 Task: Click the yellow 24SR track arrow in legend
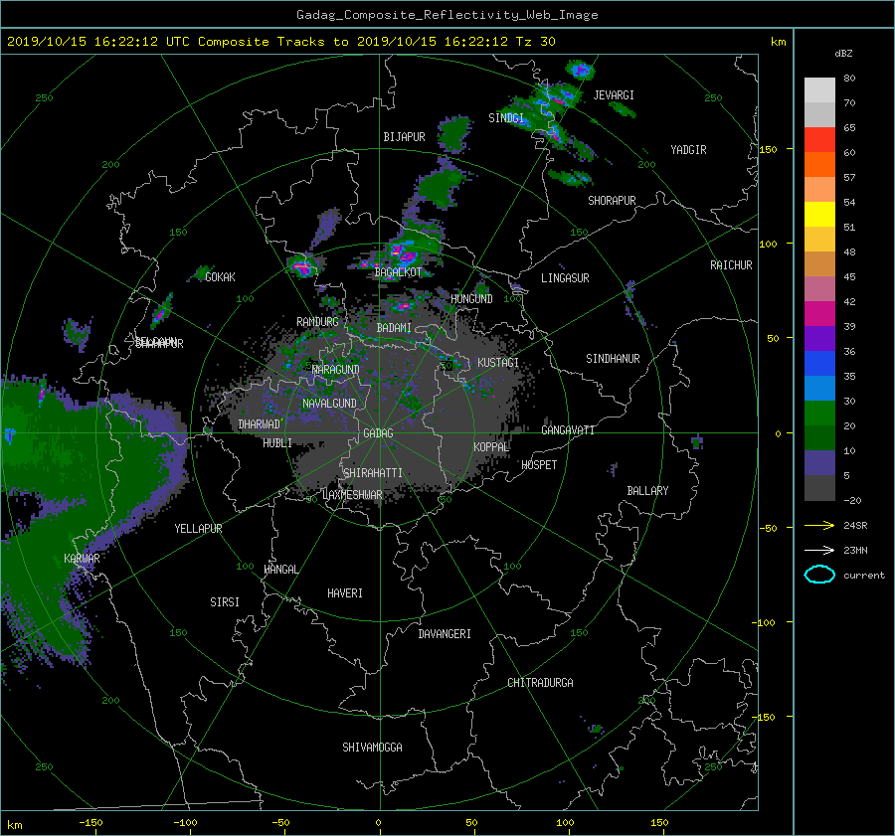pos(819,525)
